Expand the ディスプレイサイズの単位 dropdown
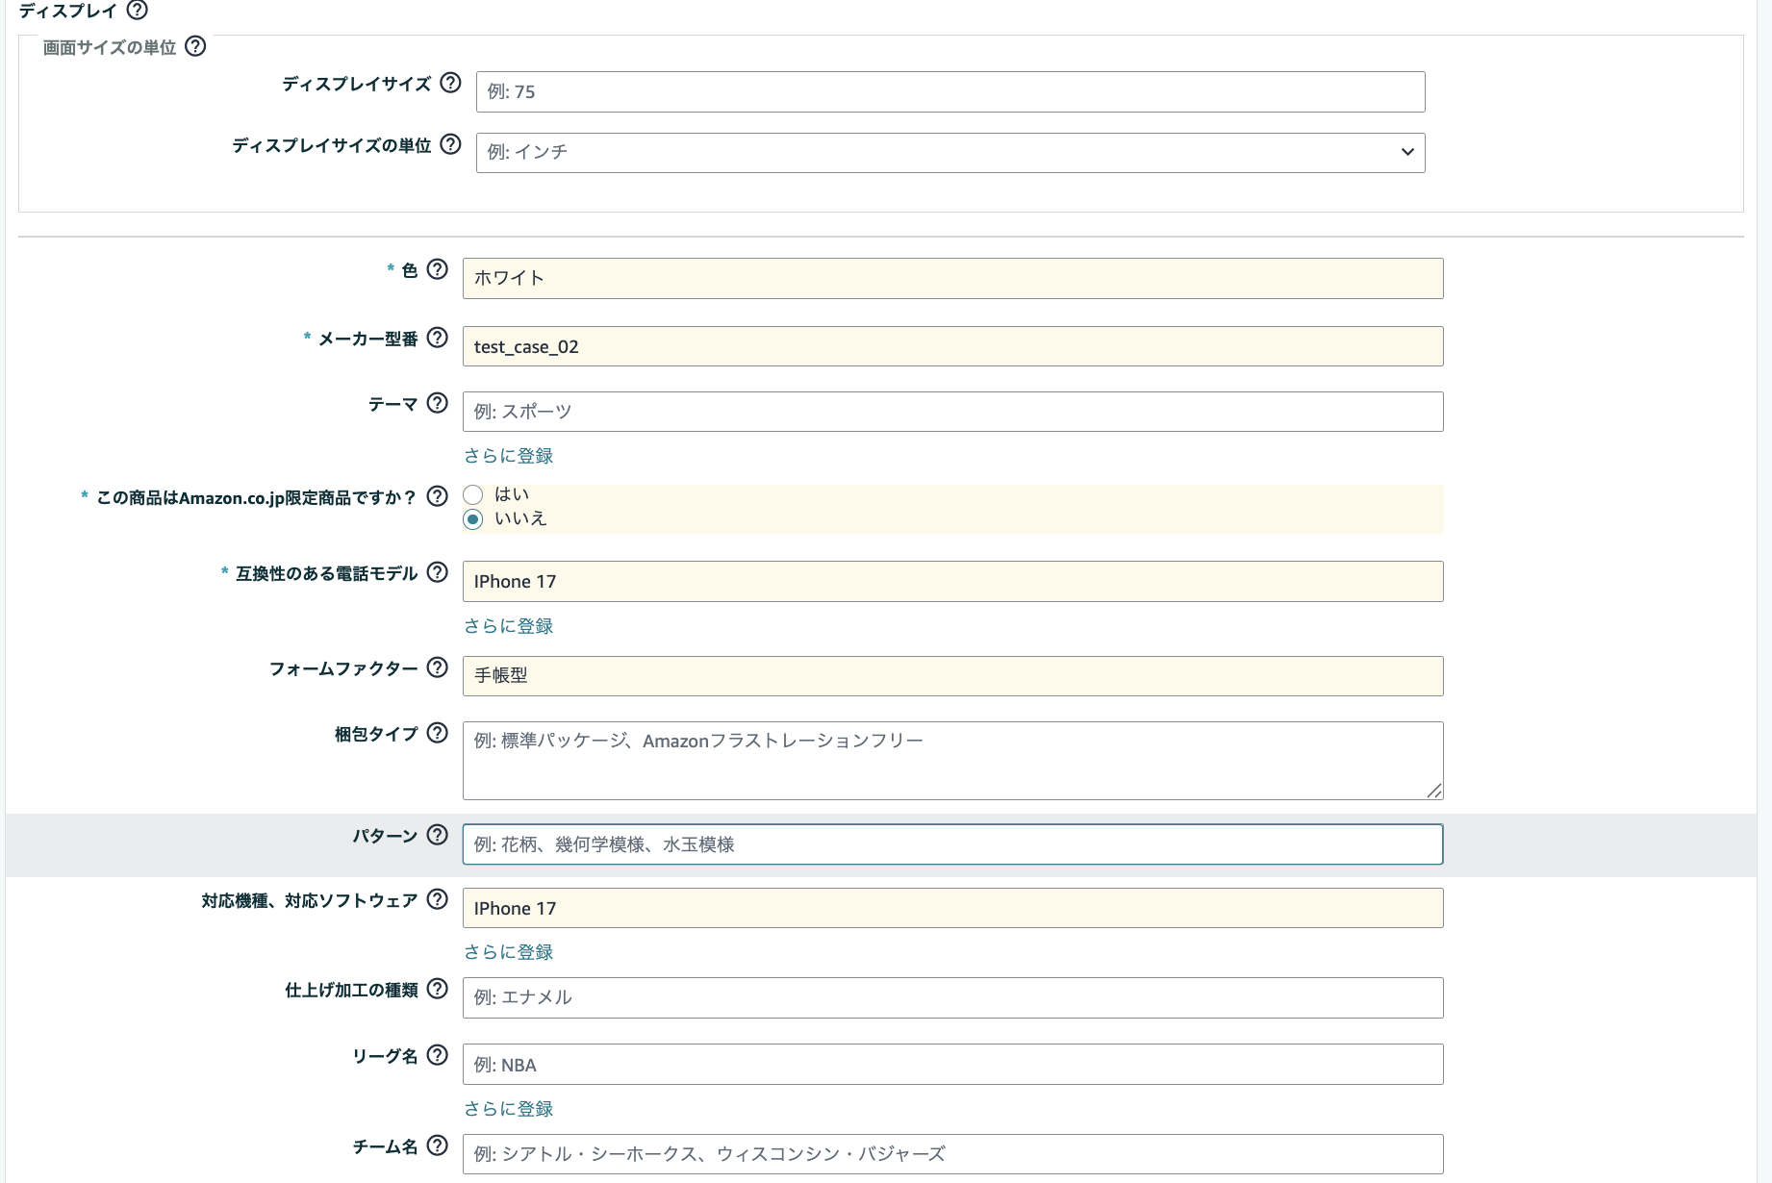Image resolution: width=1772 pixels, height=1183 pixels. coord(949,153)
